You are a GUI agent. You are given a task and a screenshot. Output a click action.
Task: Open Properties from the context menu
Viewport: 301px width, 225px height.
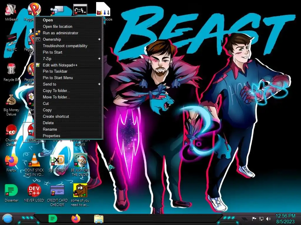[68, 136]
